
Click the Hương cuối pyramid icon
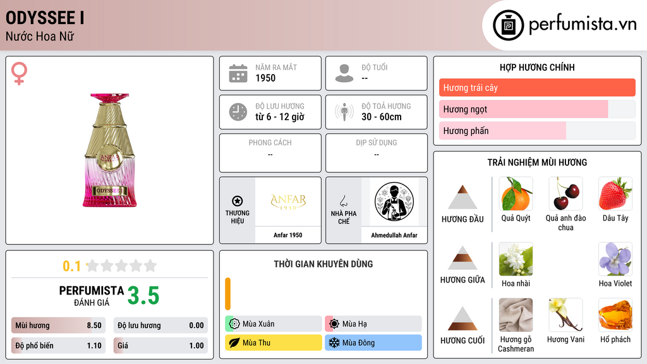(463, 318)
